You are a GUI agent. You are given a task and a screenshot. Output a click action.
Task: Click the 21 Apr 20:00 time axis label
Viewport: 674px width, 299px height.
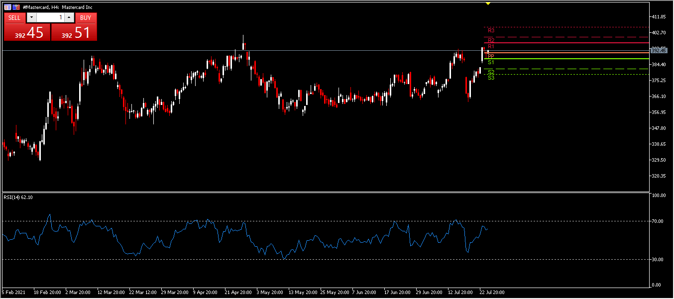pos(239,293)
